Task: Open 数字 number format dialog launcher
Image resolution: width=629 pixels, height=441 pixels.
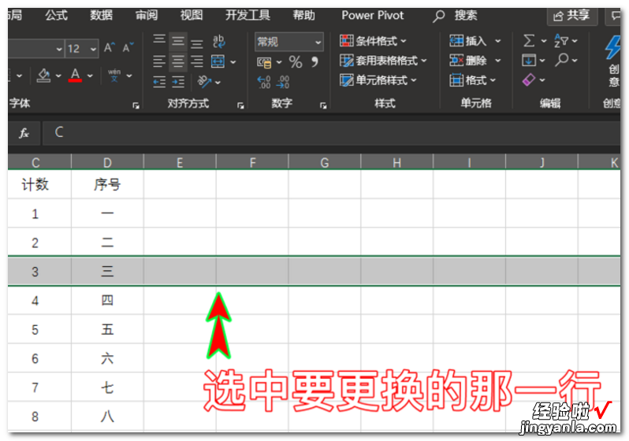Action: 323,106
